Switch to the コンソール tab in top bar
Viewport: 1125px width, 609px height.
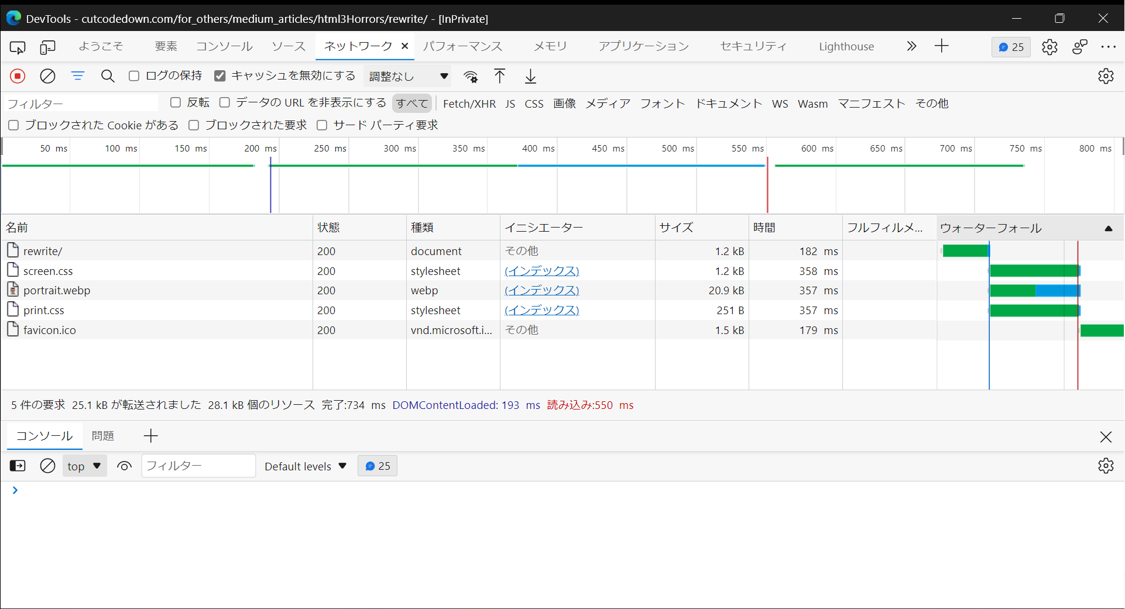[224, 46]
